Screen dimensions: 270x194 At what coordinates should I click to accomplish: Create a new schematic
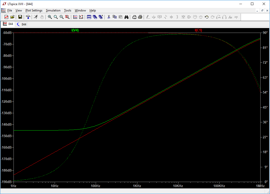(6, 17)
